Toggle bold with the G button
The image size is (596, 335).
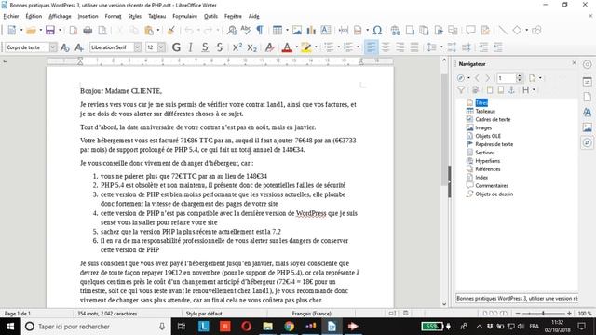click(x=176, y=47)
